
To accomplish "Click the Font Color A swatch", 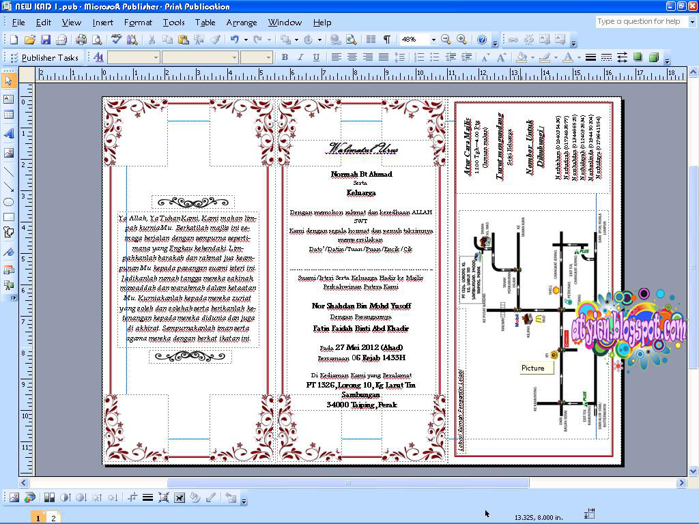I will 567,57.
